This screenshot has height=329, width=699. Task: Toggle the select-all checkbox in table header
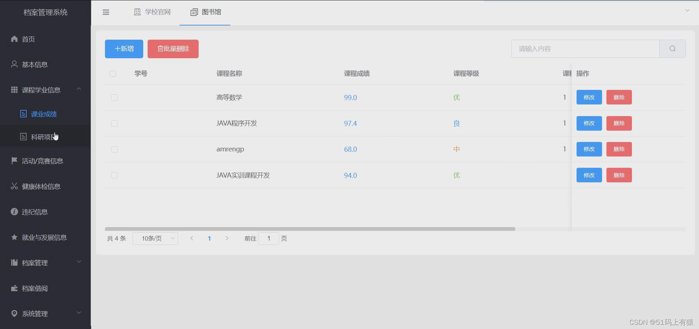113,74
